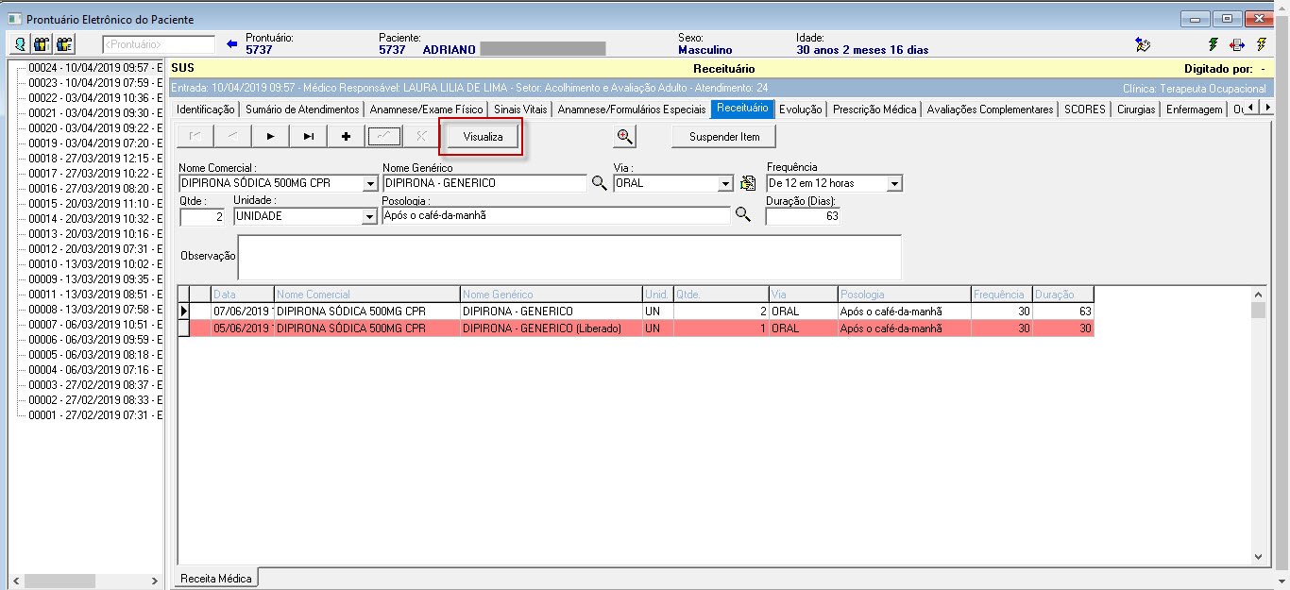Expand the Via dropdown showing ORAL
This screenshot has height=590, width=1290.
[x=725, y=184]
